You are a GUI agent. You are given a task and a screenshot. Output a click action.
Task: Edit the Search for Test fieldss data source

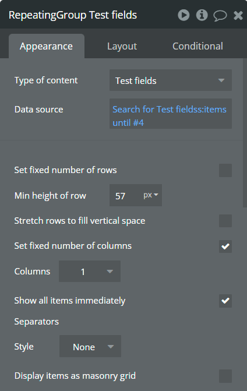coord(171,114)
